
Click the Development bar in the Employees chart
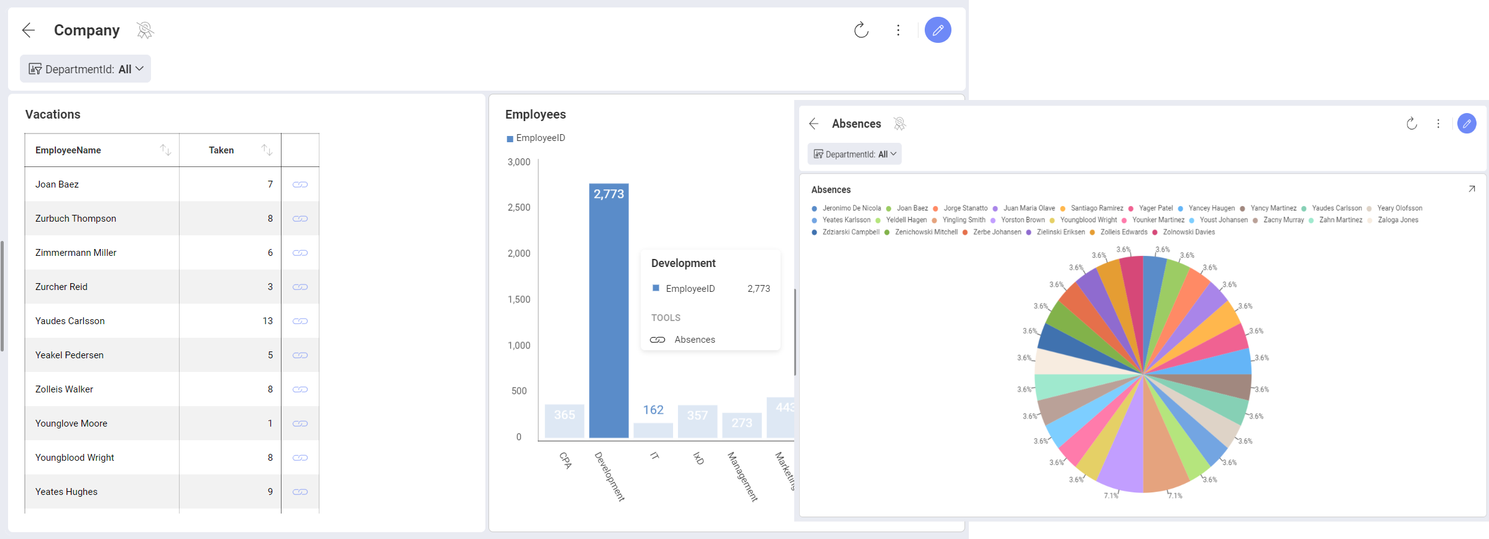[608, 310]
